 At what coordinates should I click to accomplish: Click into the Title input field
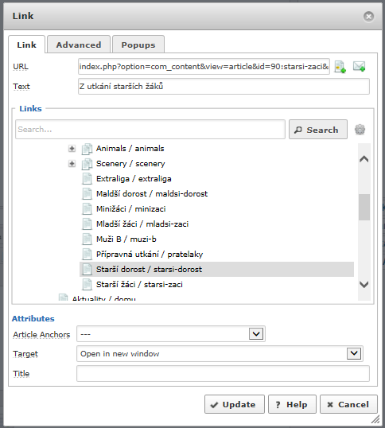point(223,374)
